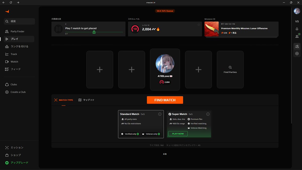Click the plus circle icon in right sidebar

[297, 54]
